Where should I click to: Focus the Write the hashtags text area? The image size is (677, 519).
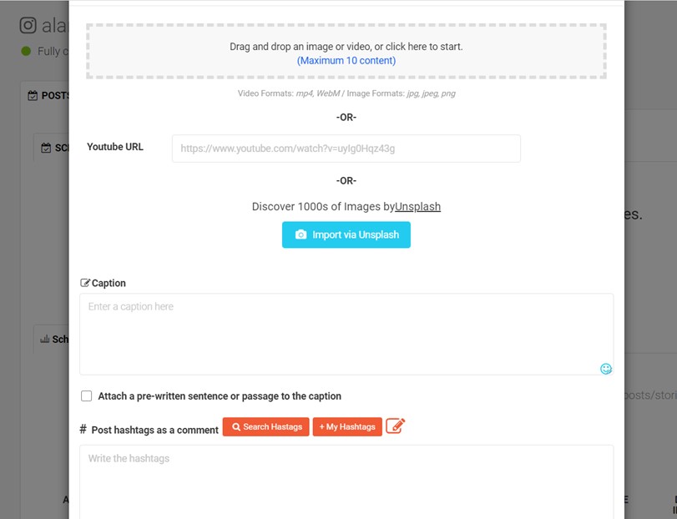pos(346,482)
